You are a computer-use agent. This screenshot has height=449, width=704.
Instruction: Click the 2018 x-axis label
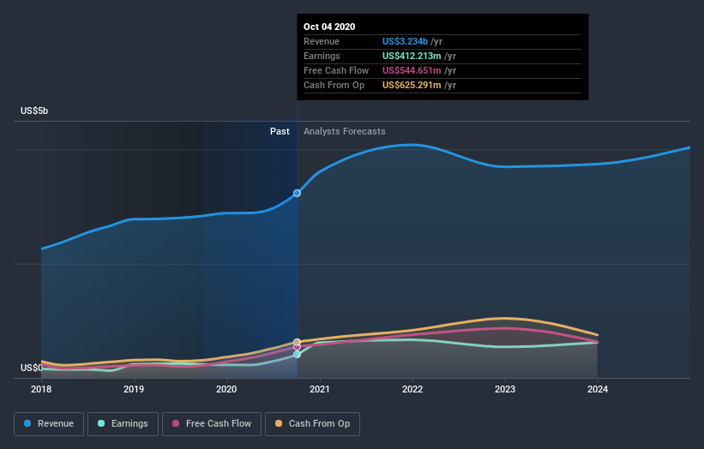coord(41,389)
